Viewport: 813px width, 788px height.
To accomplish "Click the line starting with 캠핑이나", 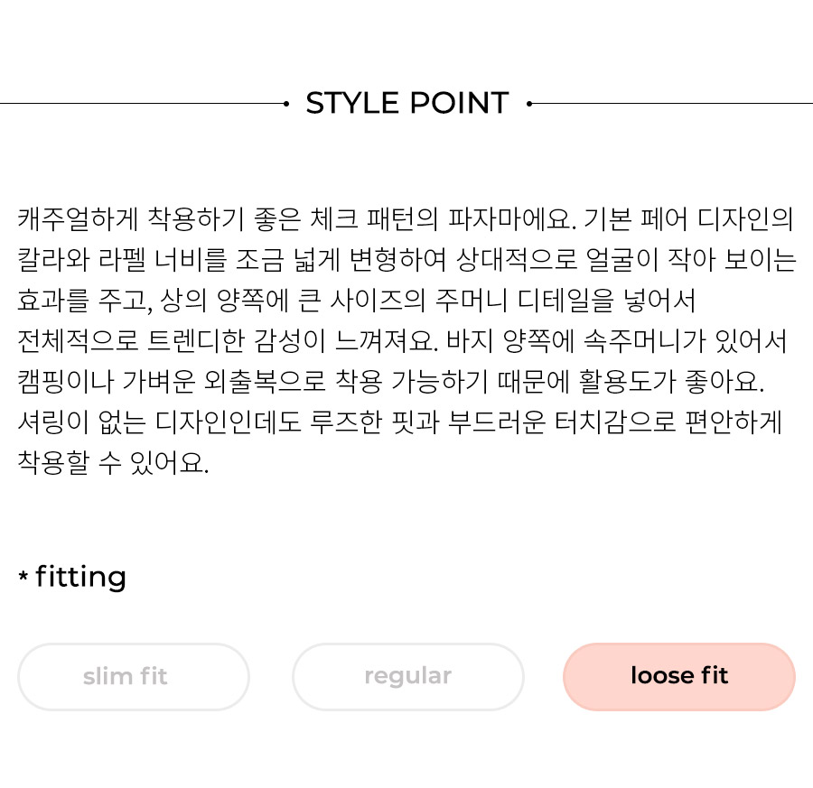I will pyautogui.click(x=391, y=381).
